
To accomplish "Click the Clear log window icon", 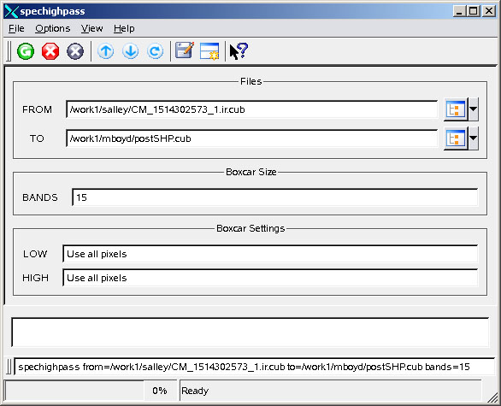I will (209, 51).
